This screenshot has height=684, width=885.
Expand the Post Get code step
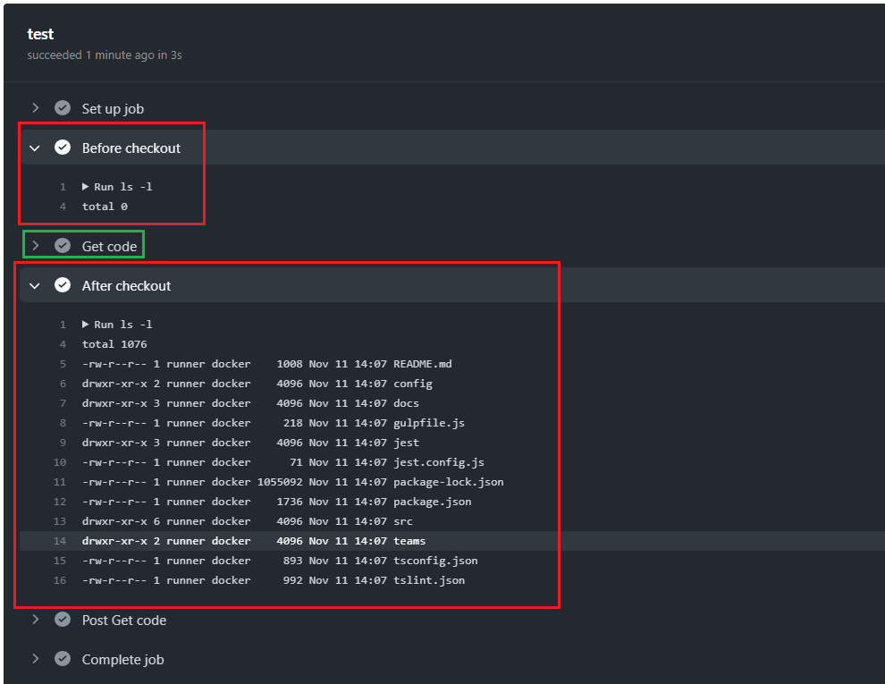pyautogui.click(x=36, y=620)
